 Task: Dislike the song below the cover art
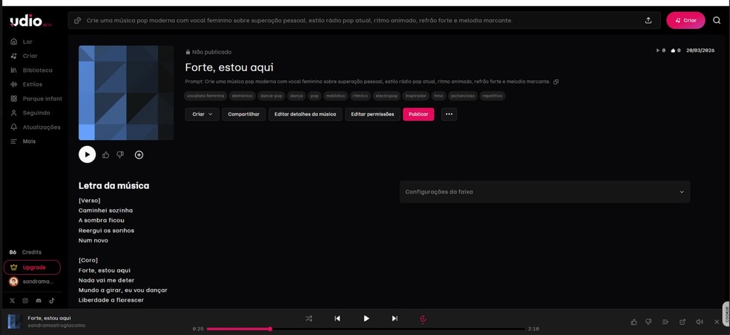[x=120, y=154]
